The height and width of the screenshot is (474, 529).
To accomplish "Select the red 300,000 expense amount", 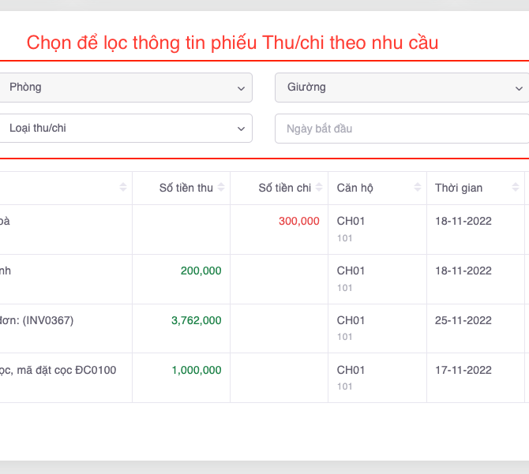I will pyautogui.click(x=298, y=222).
